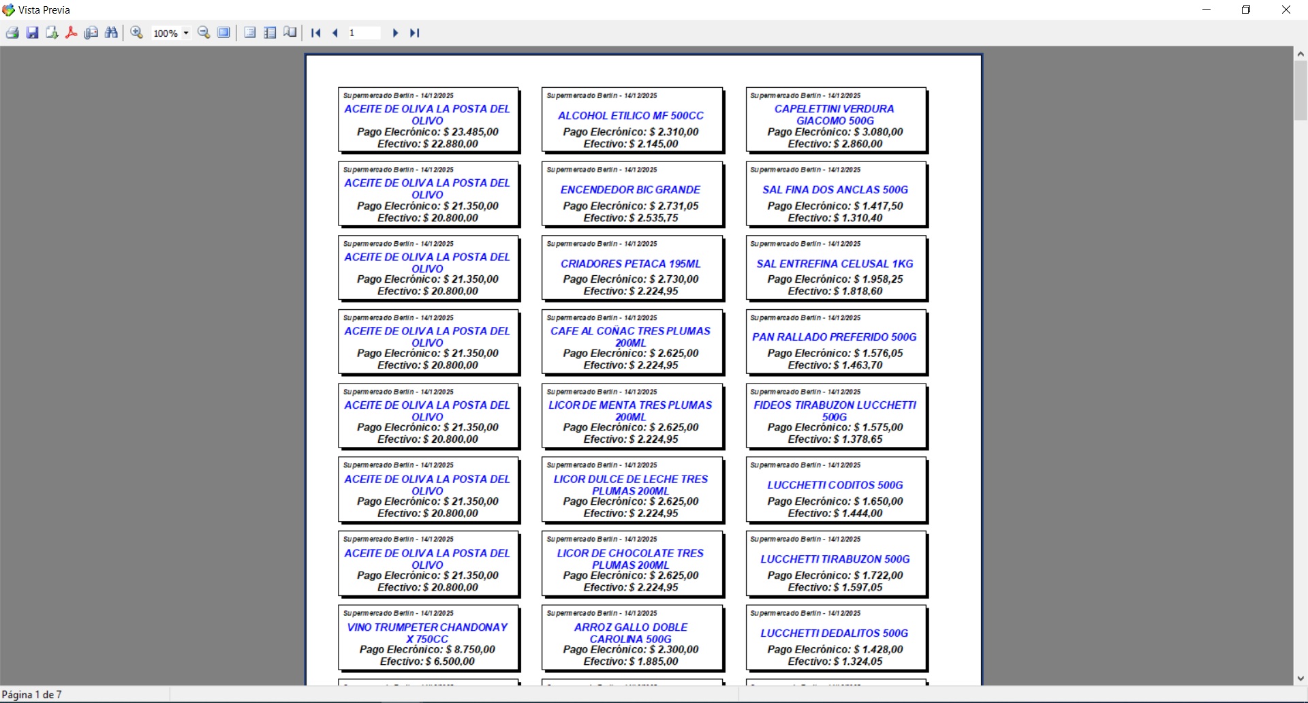This screenshot has height=703, width=1308.
Task: Toggle full screen view icon
Action: (x=223, y=33)
